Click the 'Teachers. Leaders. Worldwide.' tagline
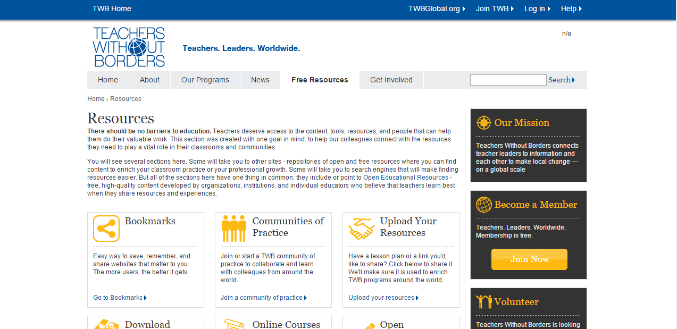677x329 pixels. pyautogui.click(x=241, y=48)
